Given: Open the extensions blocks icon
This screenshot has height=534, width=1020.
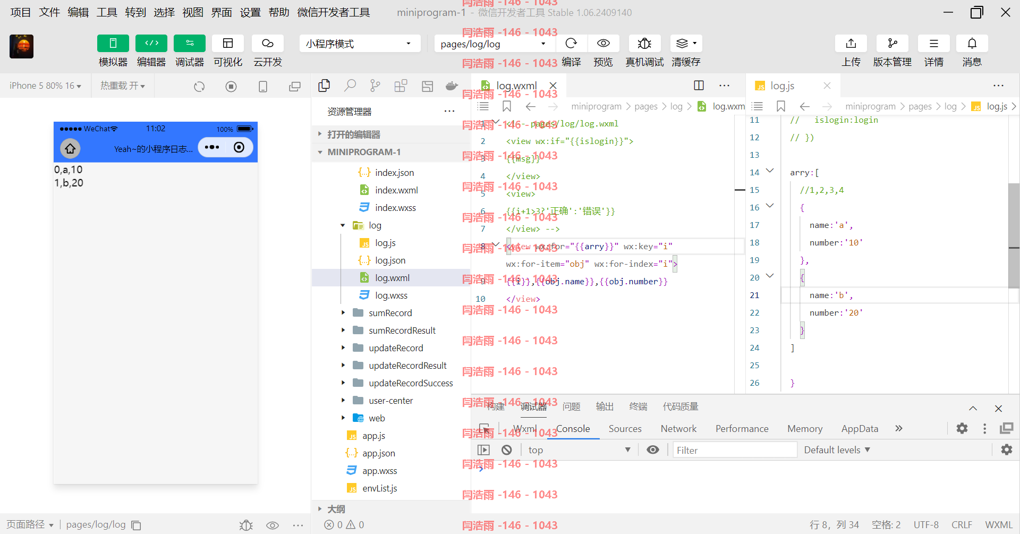Looking at the screenshot, I should point(401,86).
